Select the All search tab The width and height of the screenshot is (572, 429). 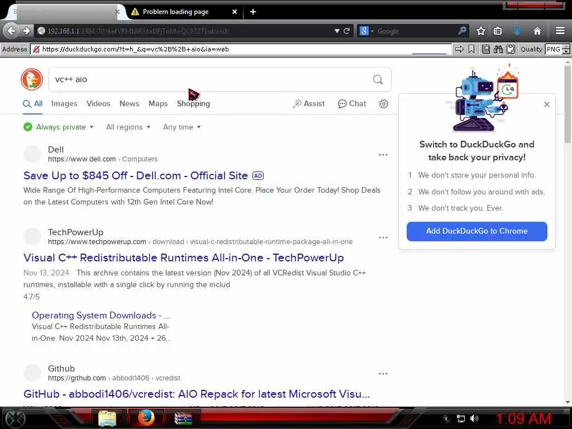[33, 103]
